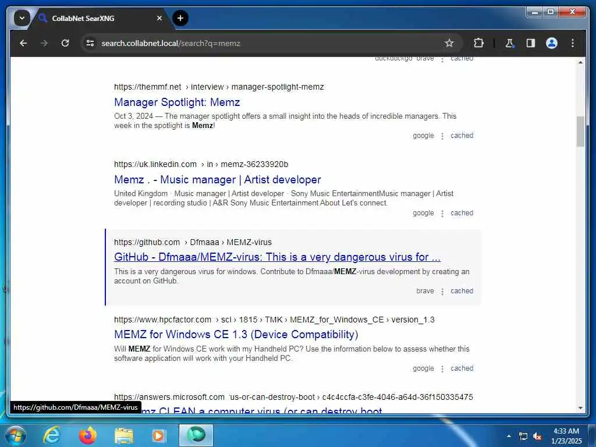The width and height of the screenshot is (596, 447).
Task: Click the uk.linkedin.com URL line
Action: coord(201,165)
